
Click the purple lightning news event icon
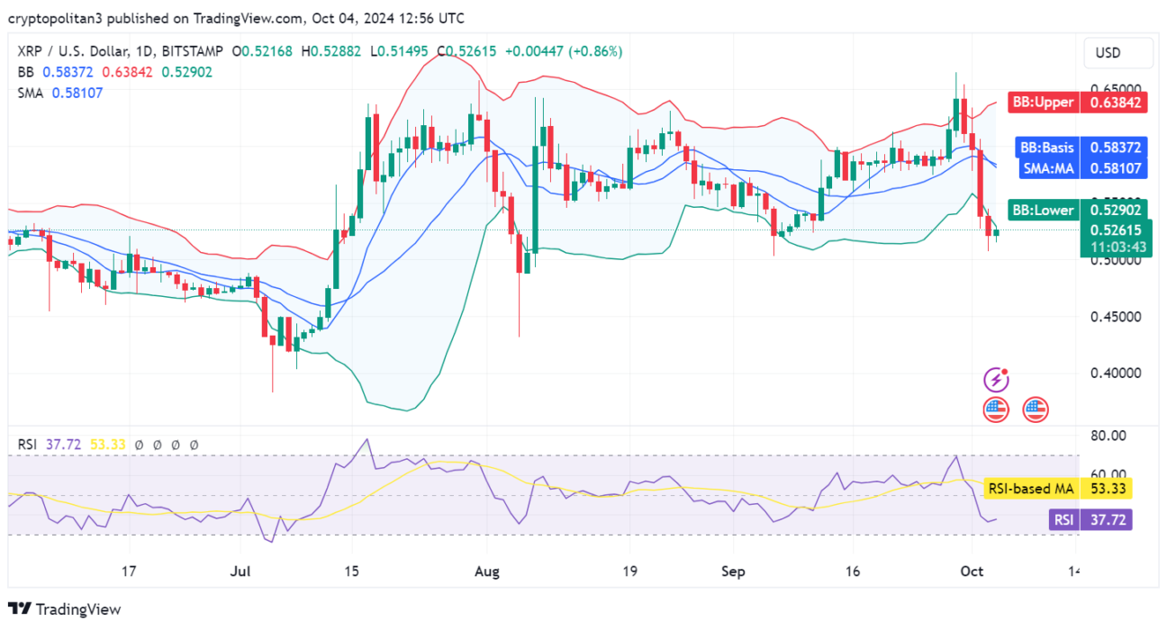point(996,380)
